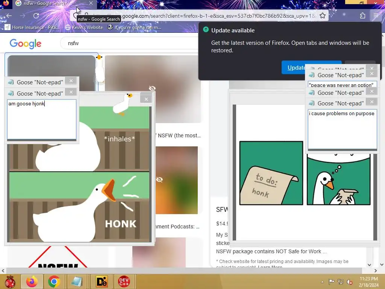Viewport: 385px width, 289px height.
Task: Show hidden system tray icons
Action: pyautogui.click(x=322, y=282)
